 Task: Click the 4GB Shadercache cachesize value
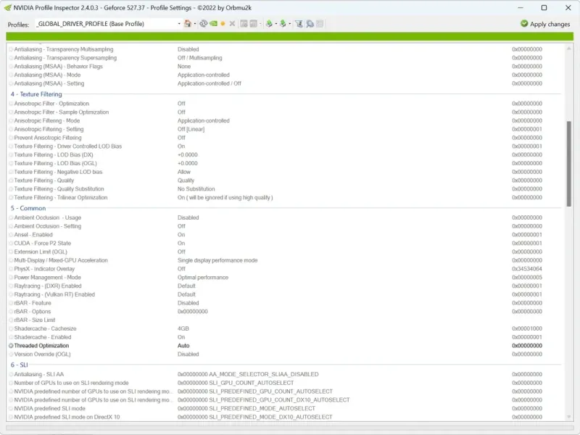click(183, 328)
